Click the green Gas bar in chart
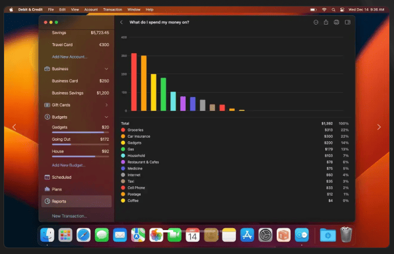 click(163, 95)
